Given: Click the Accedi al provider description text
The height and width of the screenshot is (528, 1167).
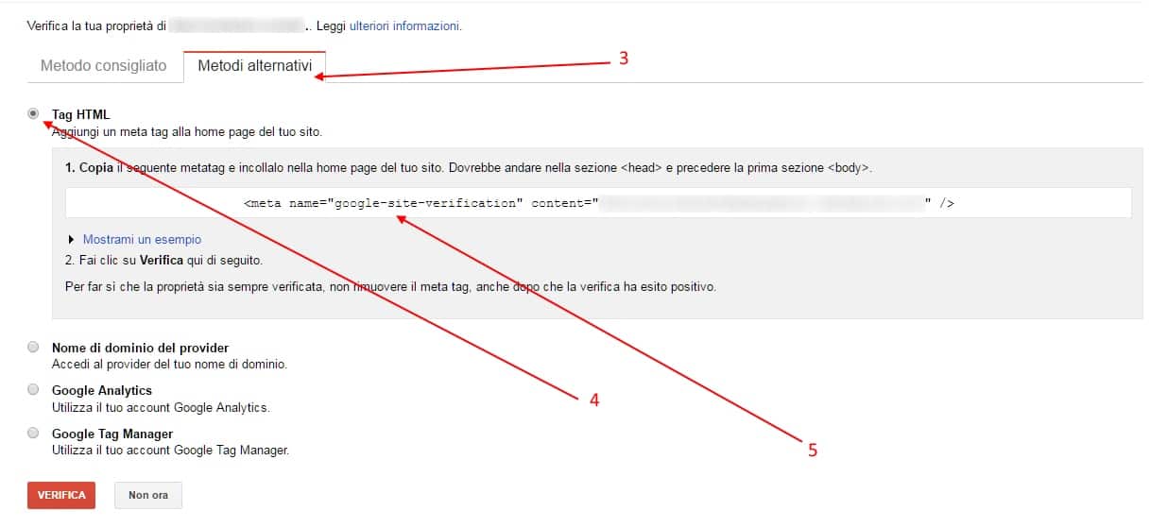Looking at the screenshot, I should click(x=169, y=364).
